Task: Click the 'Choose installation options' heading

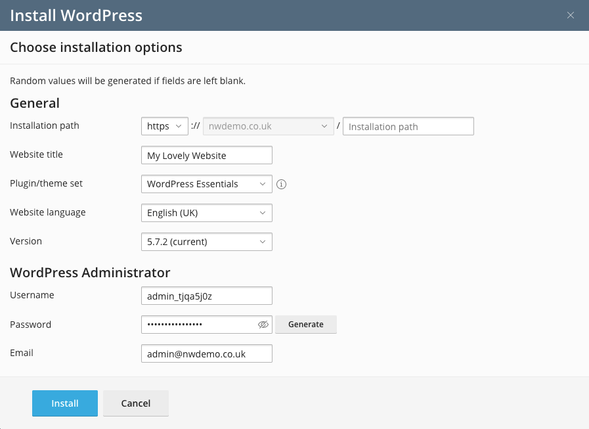Action: (96, 47)
